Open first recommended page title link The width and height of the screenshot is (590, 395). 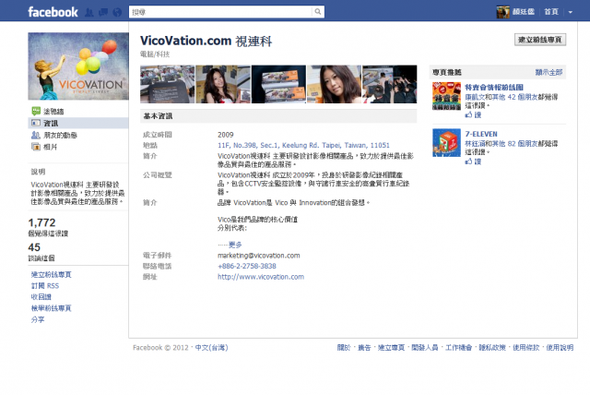494,88
